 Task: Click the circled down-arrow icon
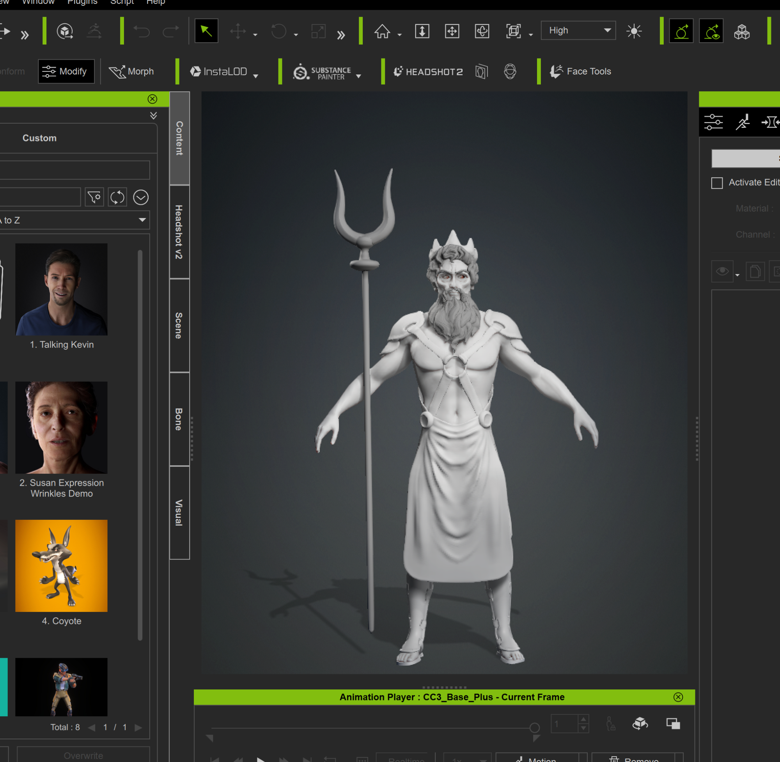tap(140, 197)
